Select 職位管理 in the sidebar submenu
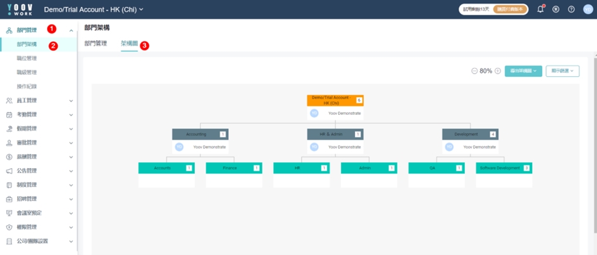The image size is (597, 255). click(27, 58)
